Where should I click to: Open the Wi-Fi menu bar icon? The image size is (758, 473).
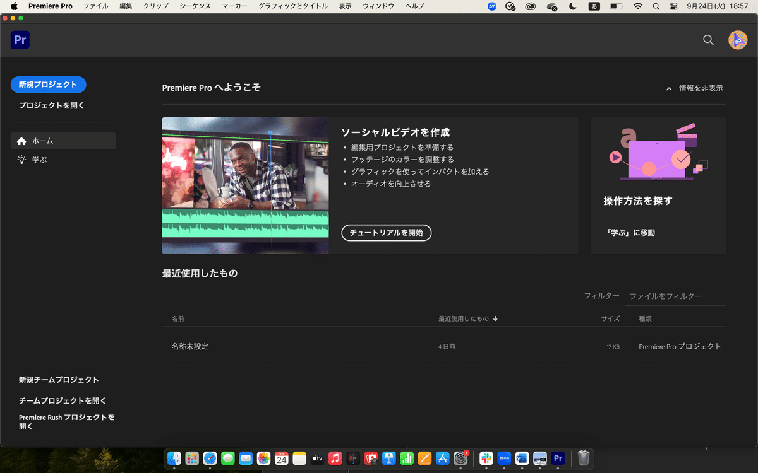pos(638,6)
